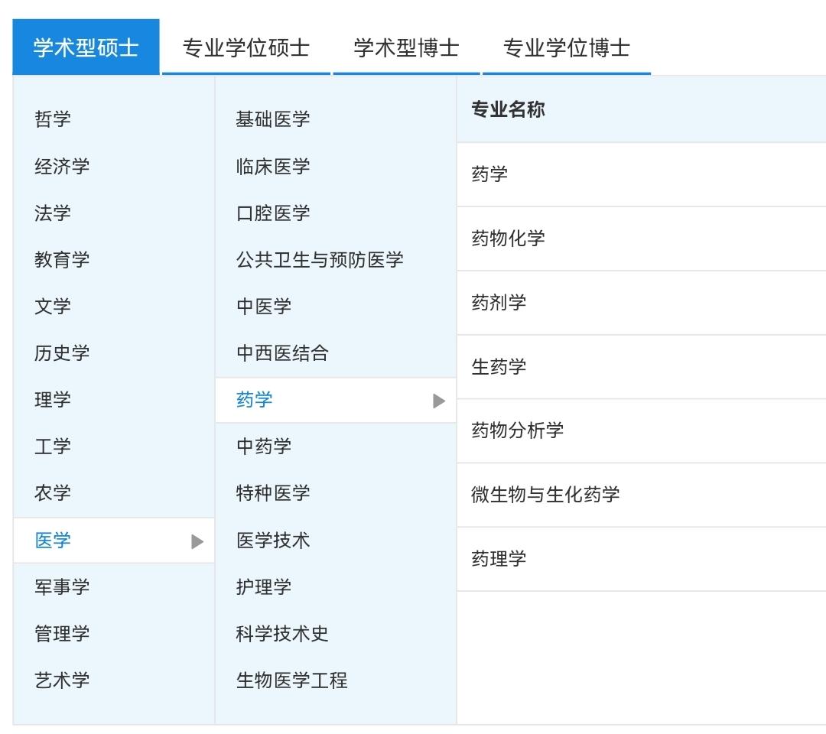Select the 管理学 discipline category
This screenshot has width=826, height=734.
tap(62, 633)
